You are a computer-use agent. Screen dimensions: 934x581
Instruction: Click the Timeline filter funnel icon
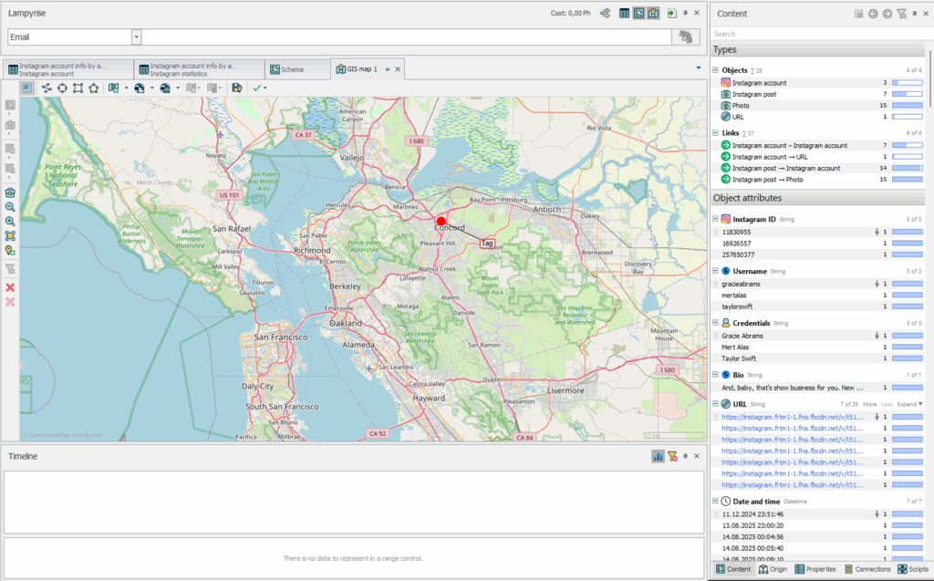point(672,456)
